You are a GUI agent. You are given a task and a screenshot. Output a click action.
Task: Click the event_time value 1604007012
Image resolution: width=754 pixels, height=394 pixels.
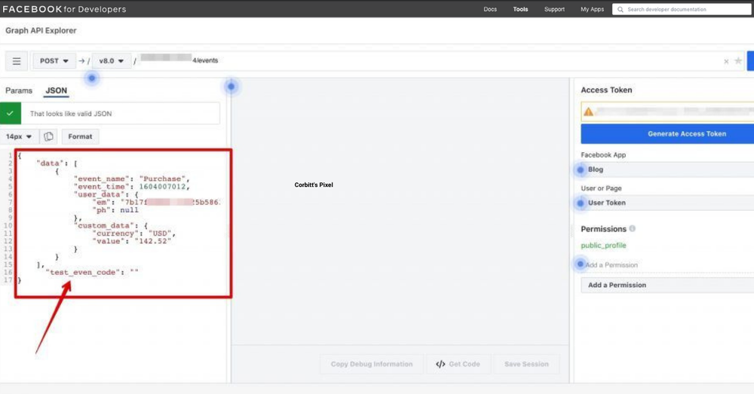(x=163, y=186)
